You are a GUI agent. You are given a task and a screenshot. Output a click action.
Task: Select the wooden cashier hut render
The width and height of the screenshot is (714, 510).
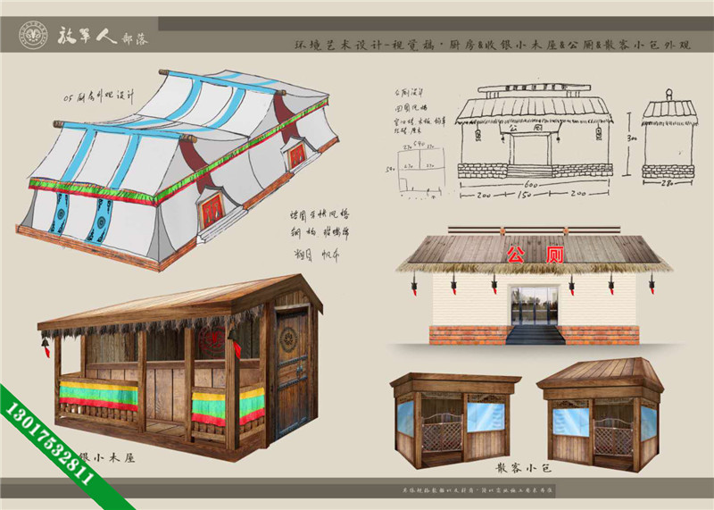(x=180, y=367)
